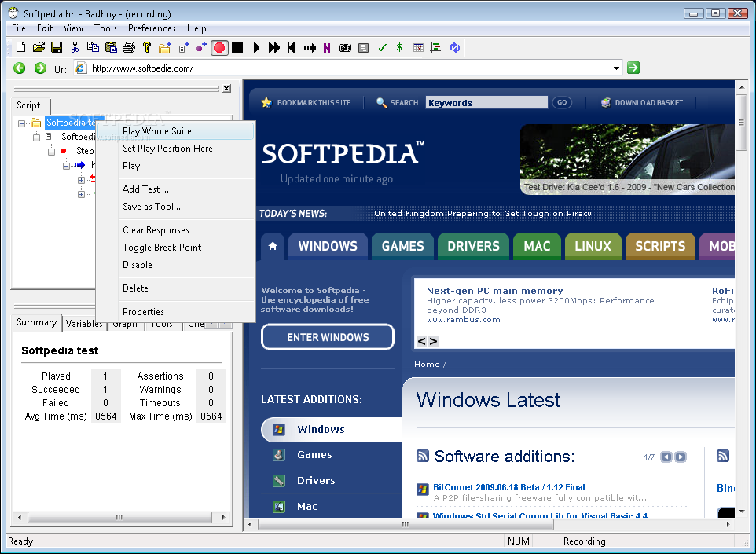The width and height of the screenshot is (756, 554).
Task: Click the browser vertical scrollbar thumb
Action: 742,123
